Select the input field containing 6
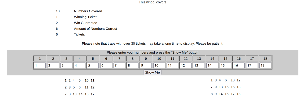Image resolution: width=304 pixels, height=98 pixels. (x=106, y=65)
